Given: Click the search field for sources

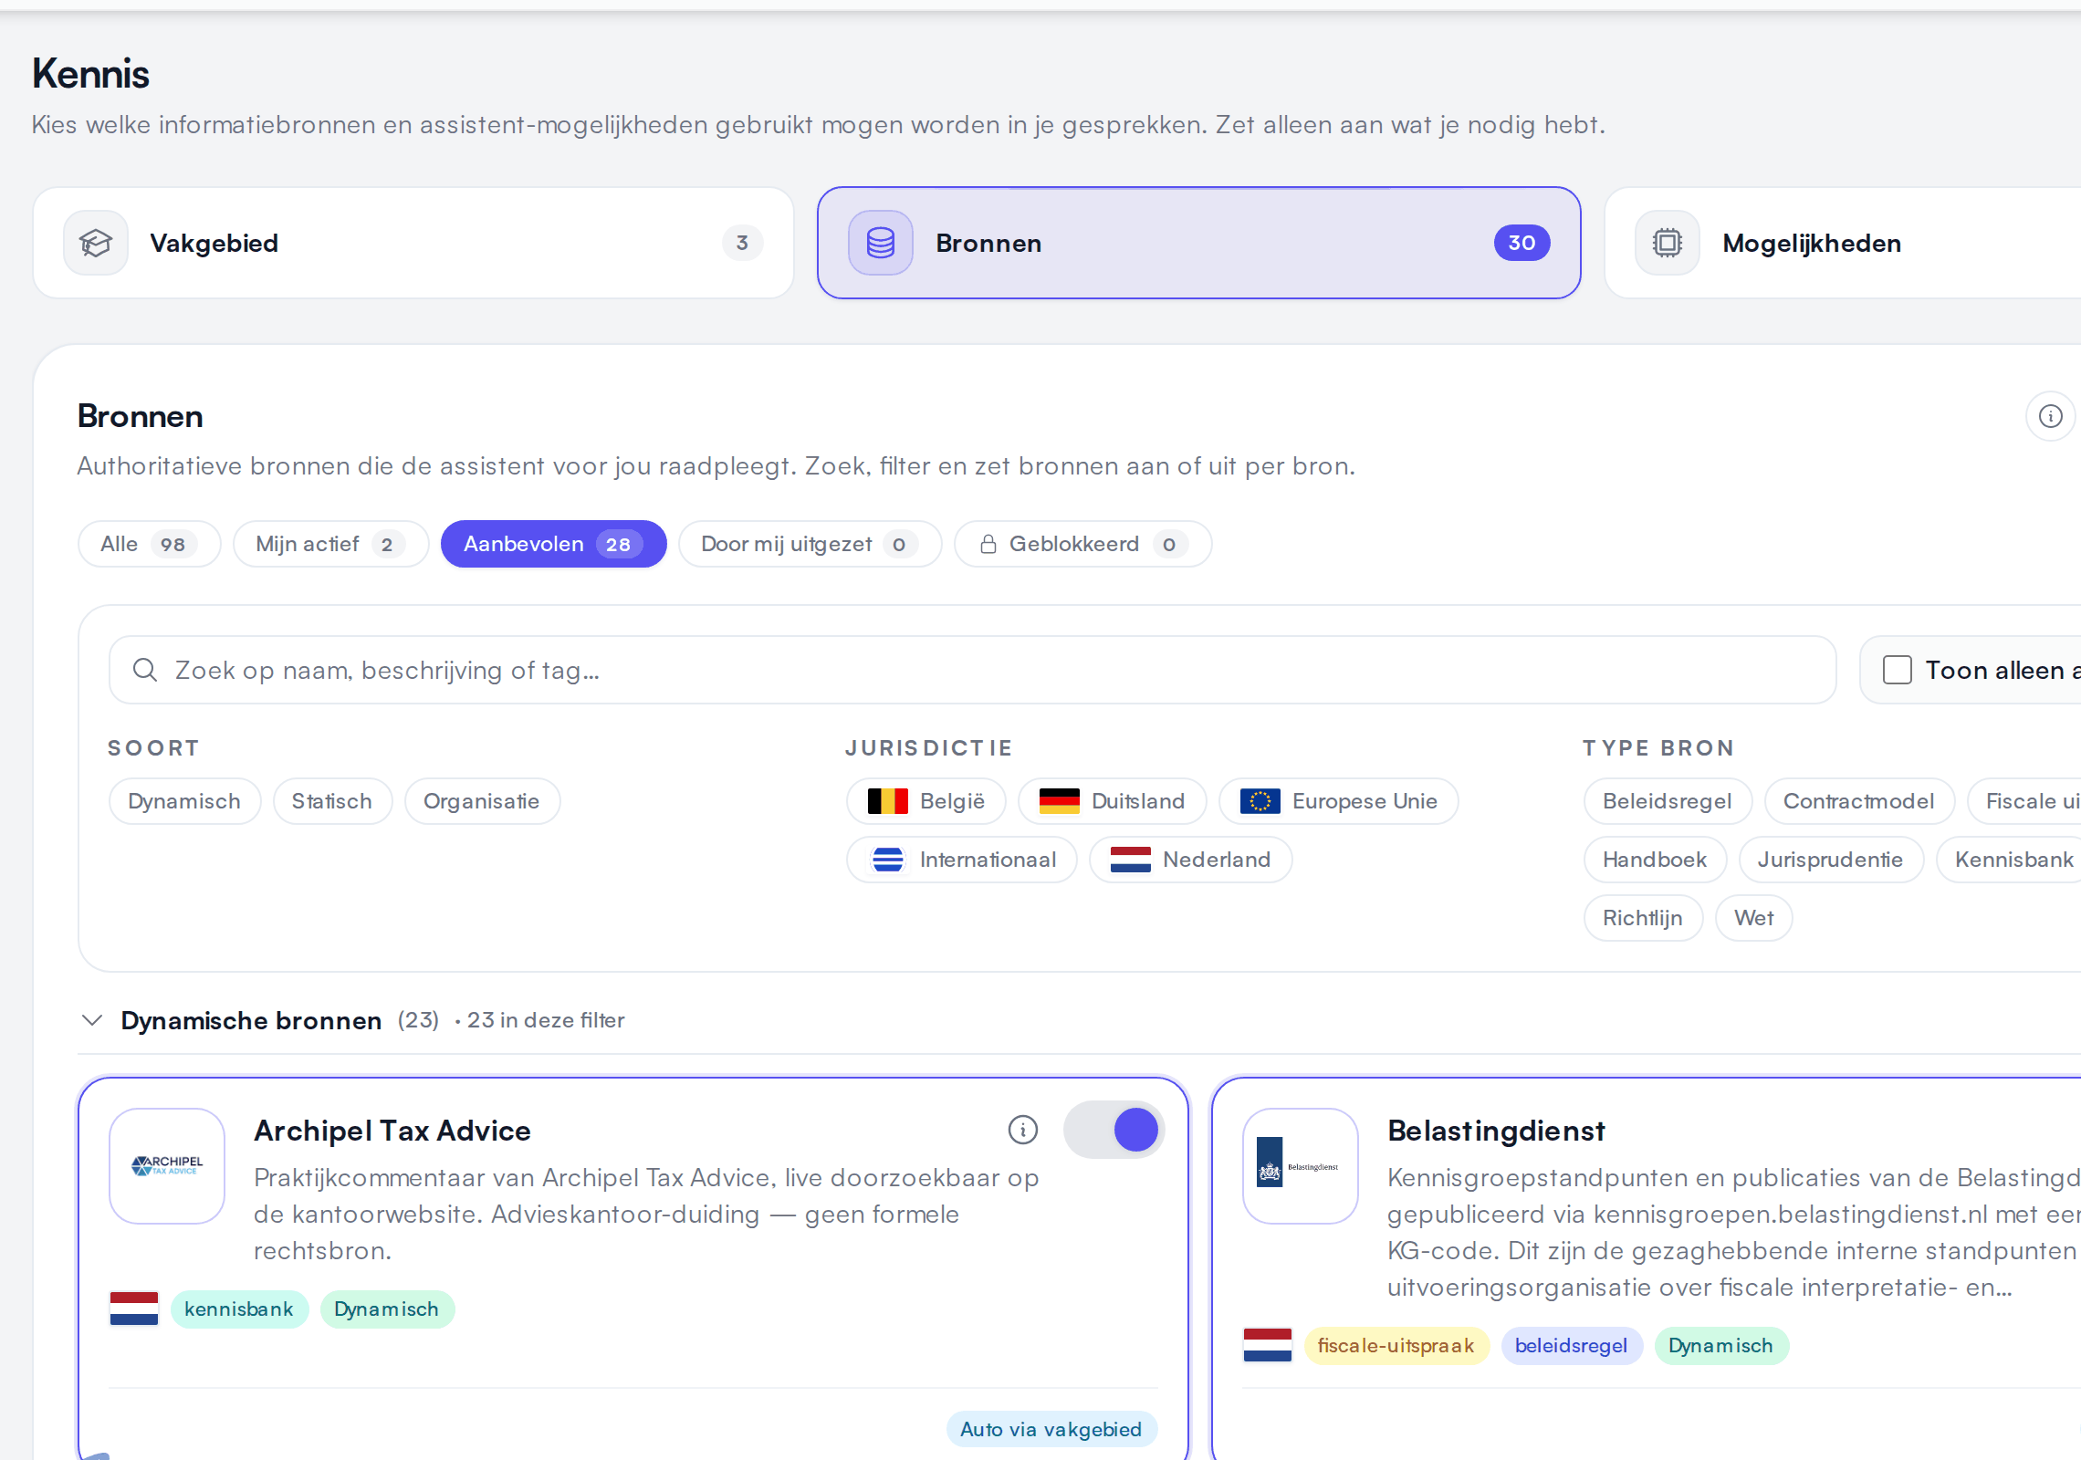Looking at the screenshot, I should coord(972,670).
